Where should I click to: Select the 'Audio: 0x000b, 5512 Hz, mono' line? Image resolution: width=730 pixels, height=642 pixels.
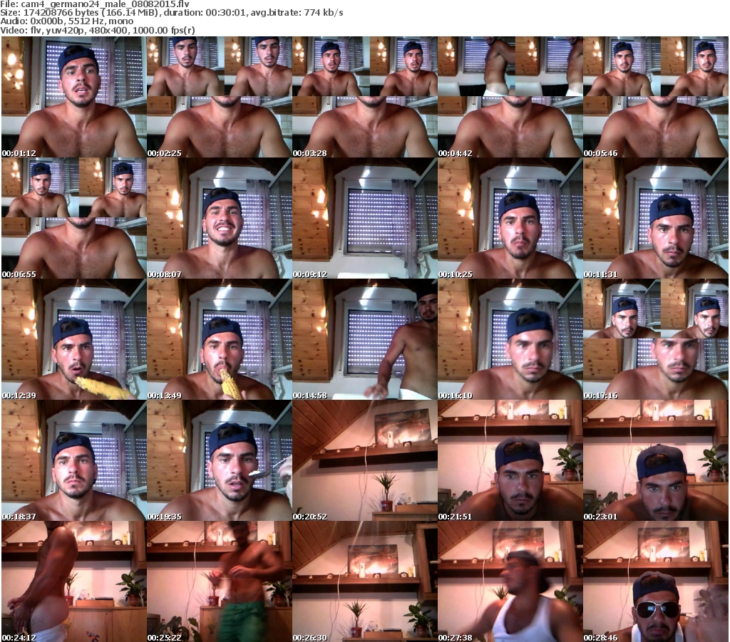67,21
